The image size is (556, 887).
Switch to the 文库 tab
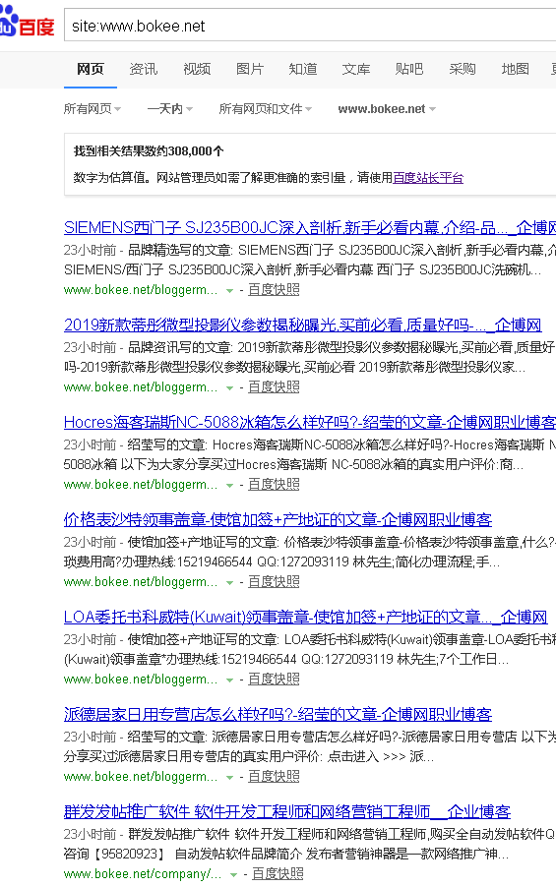(x=356, y=69)
